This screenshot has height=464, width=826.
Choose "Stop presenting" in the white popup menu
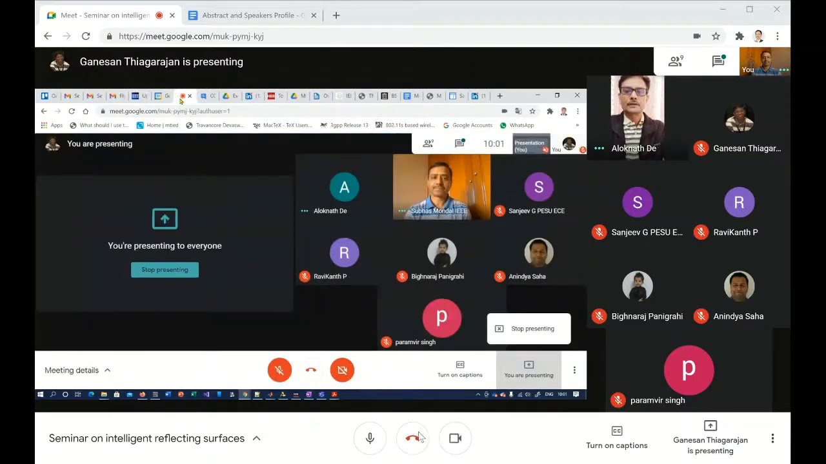tap(529, 329)
